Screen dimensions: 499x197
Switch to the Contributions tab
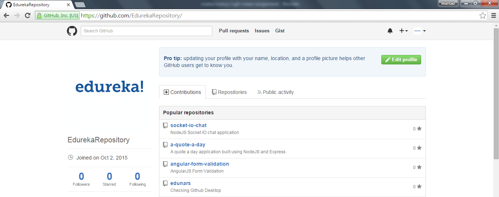pyautogui.click(x=182, y=92)
